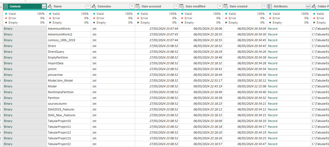Viewport: 329px width, 147px height.
Task: Click the date/time type icon of Date modified
Action: click(182, 7)
